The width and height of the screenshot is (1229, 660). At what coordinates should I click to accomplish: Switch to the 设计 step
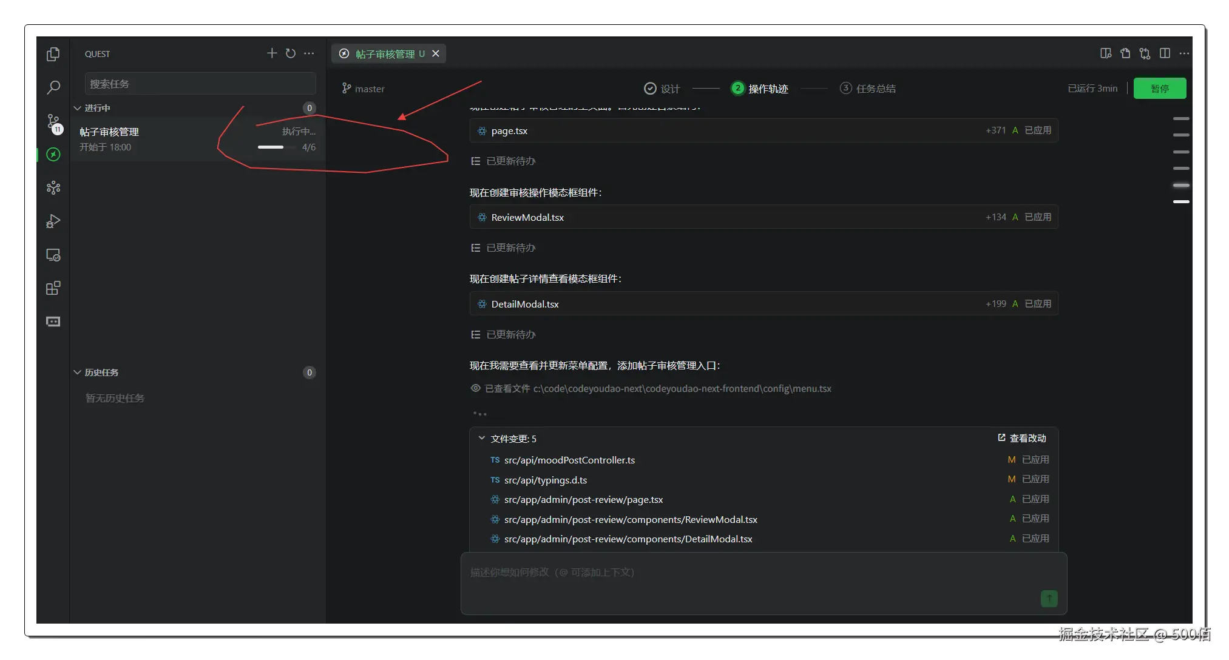click(x=662, y=89)
